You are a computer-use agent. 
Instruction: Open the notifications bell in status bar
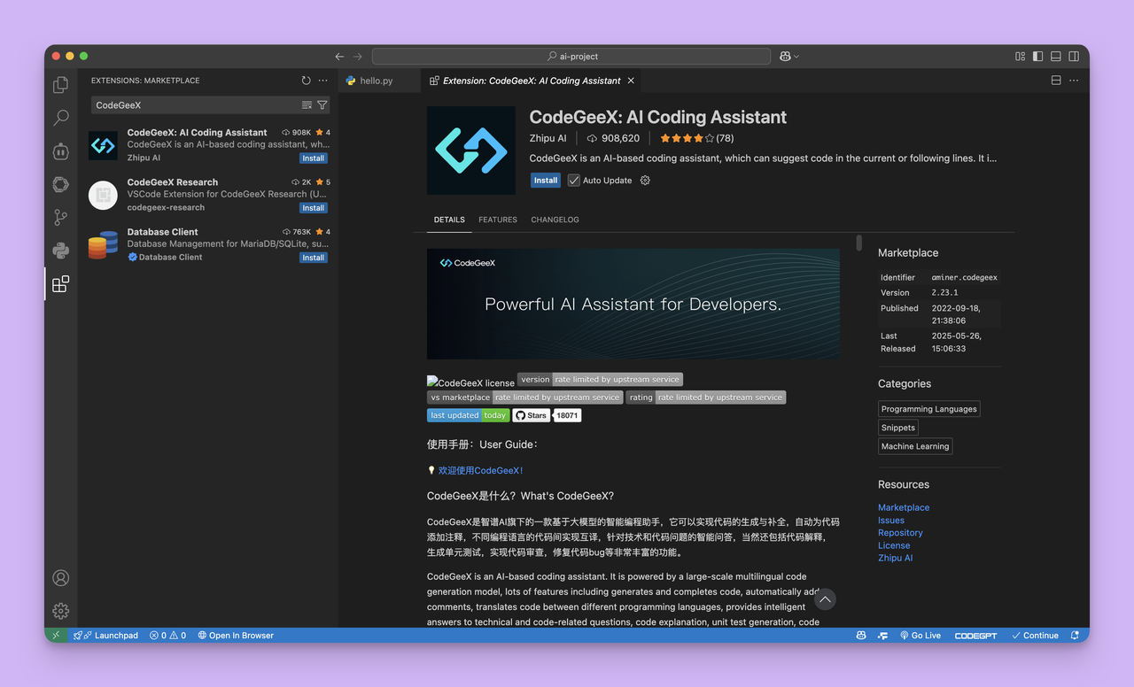coord(1075,636)
